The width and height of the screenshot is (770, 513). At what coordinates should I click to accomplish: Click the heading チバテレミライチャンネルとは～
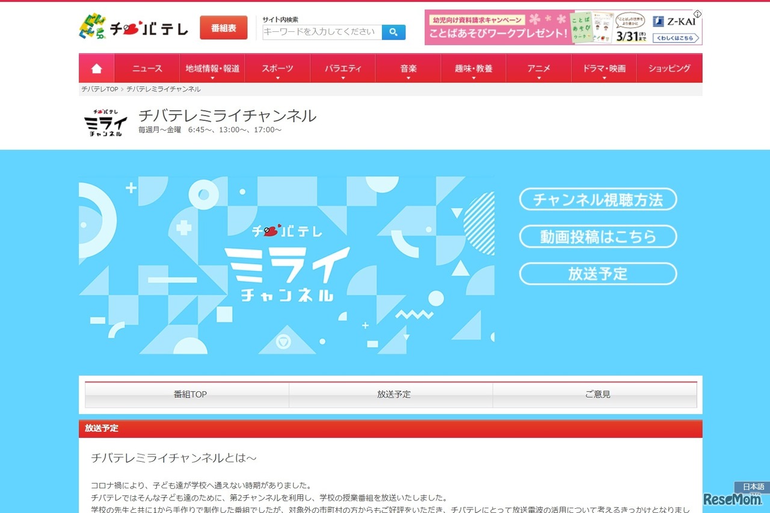coord(174,458)
